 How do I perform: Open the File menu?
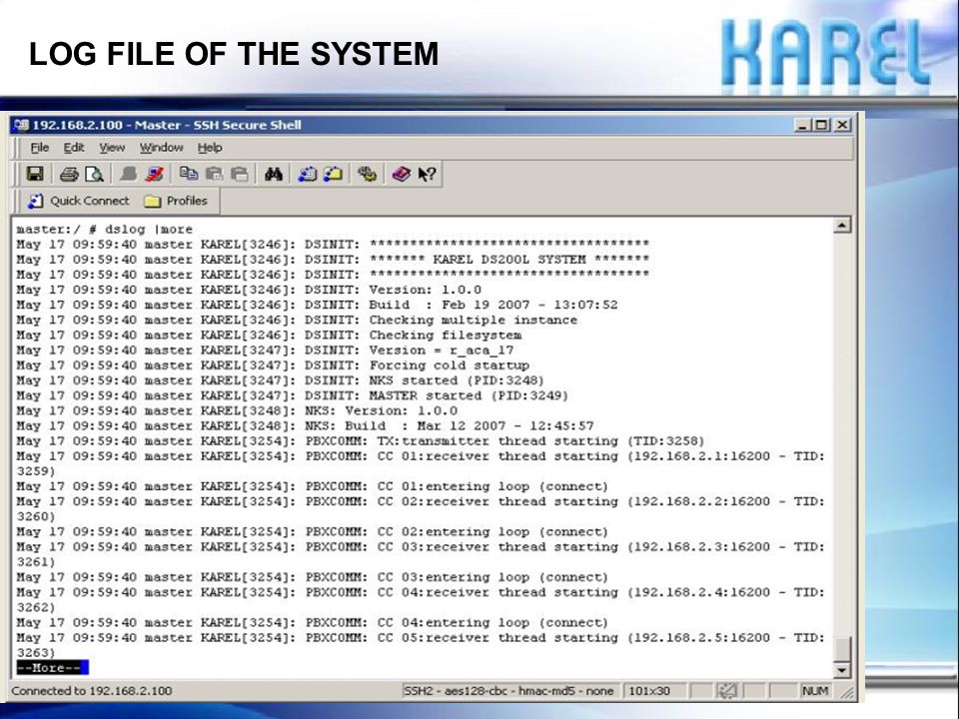pyautogui.click(x=40, y=148)
